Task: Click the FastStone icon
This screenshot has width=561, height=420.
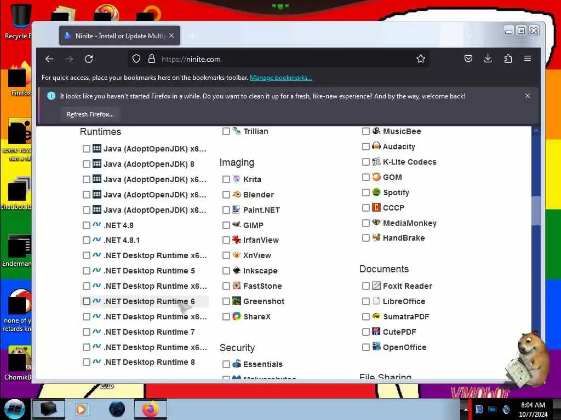Action: click(237, 285)
